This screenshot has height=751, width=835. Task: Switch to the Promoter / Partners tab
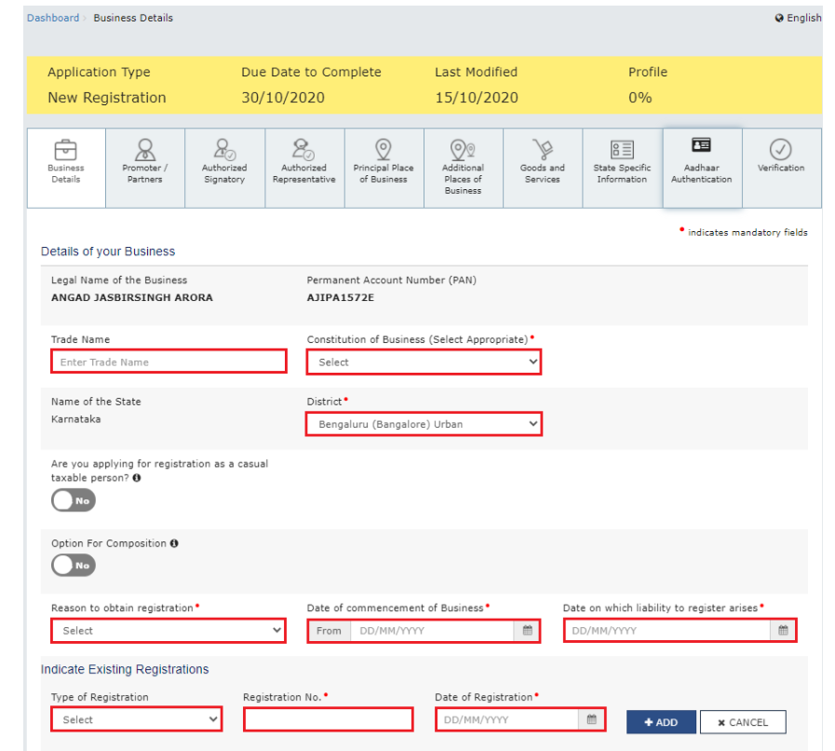(x=145, y=168)
